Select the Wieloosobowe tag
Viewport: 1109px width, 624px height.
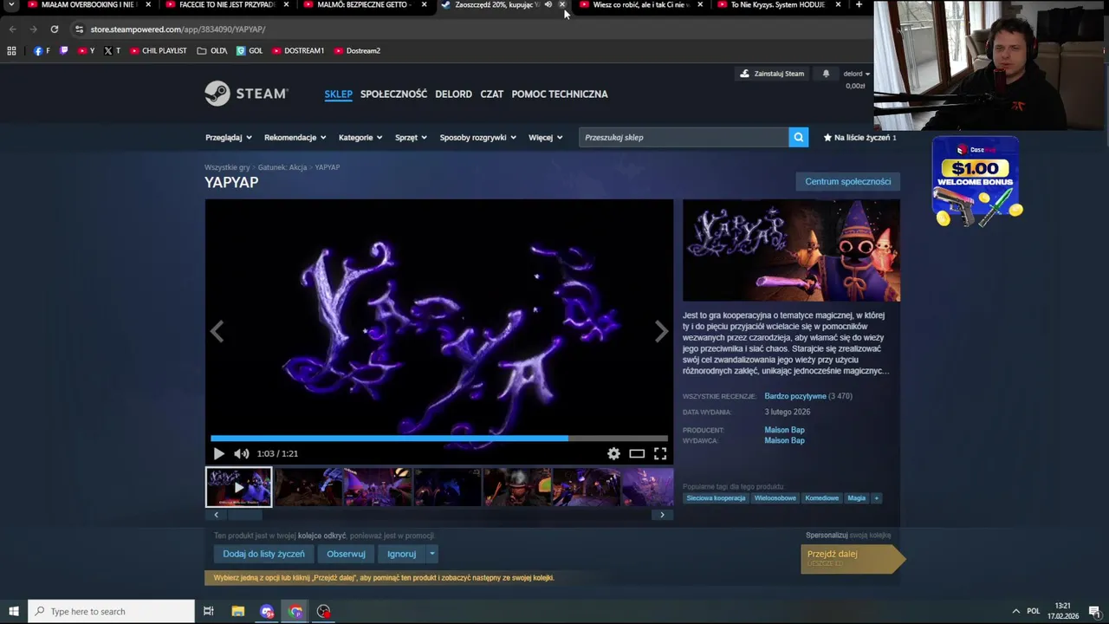775,498
